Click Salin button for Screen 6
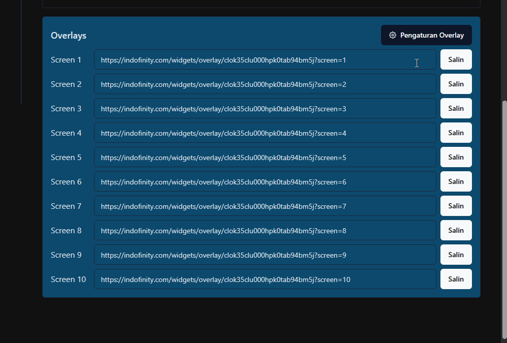The image size is (507, 343). [456, 181]
